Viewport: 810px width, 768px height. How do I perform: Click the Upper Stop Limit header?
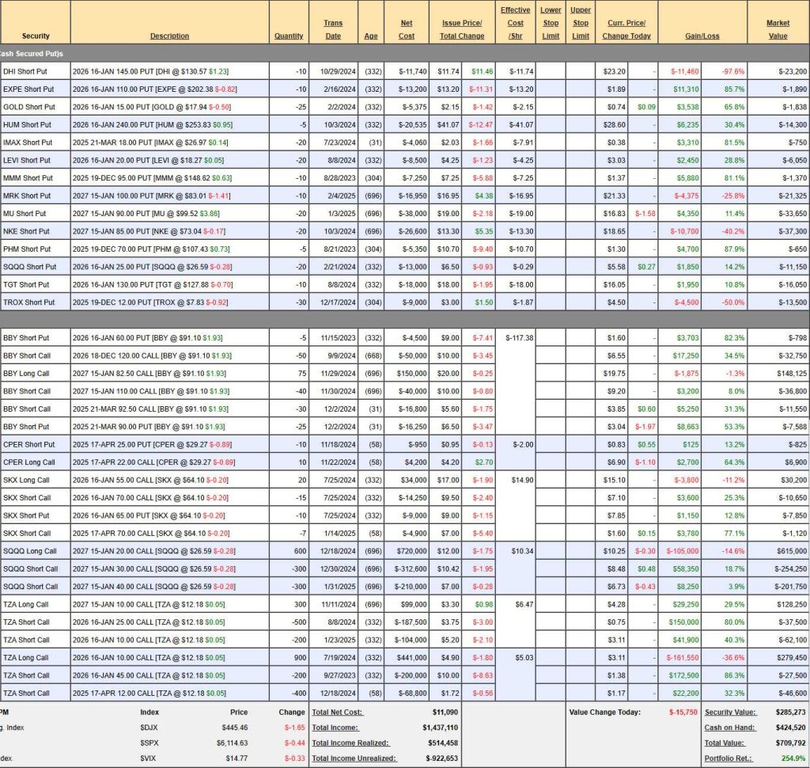pyautogui.click(x=581, y=23)
